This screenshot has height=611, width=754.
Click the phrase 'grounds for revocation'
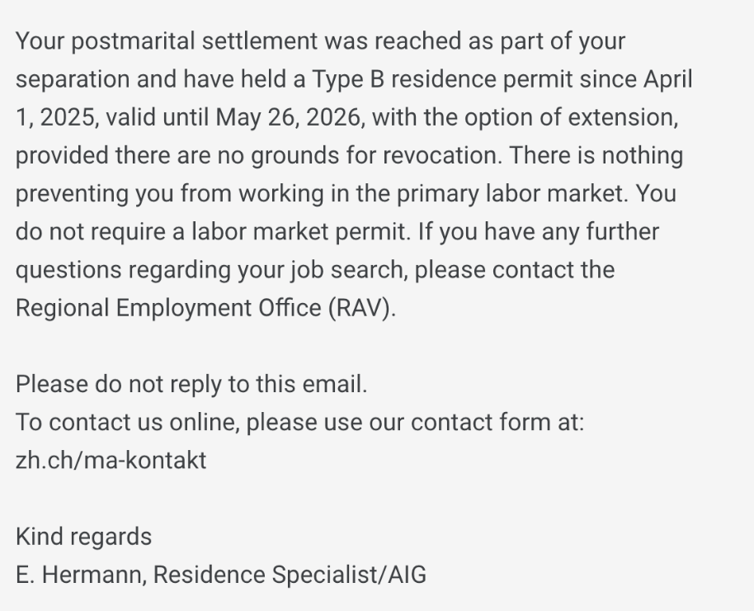click(x=376, y=155)
